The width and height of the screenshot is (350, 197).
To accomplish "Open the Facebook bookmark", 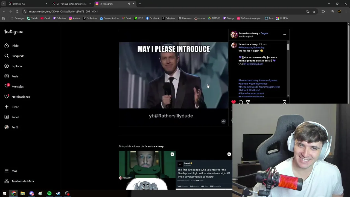I will 152,18.
